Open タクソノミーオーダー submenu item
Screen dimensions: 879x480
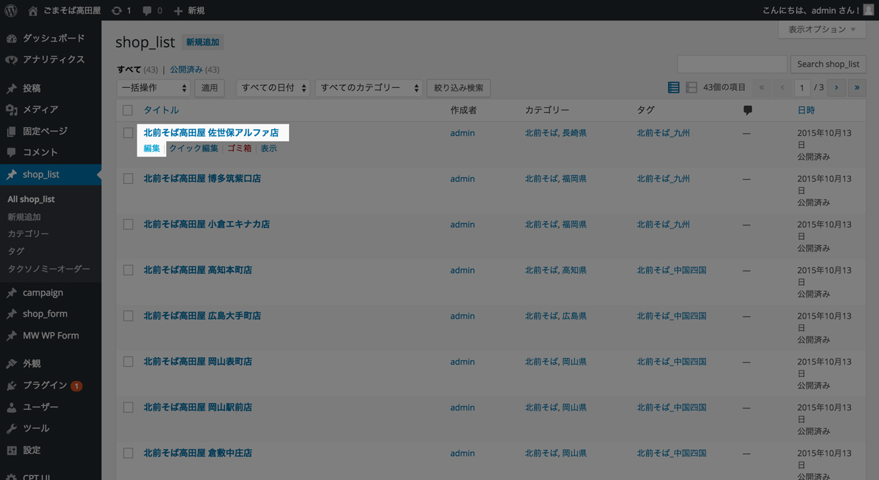(49, 269)
